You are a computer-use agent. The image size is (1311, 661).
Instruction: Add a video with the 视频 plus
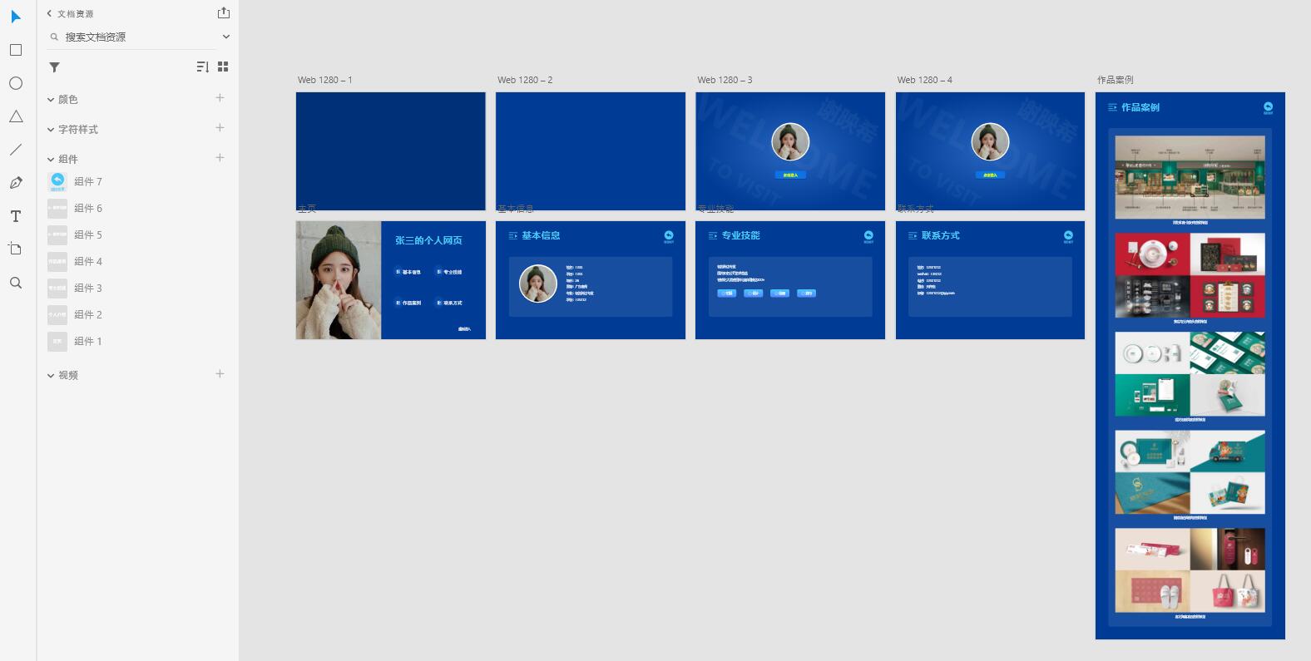click(x=220, y=374)
